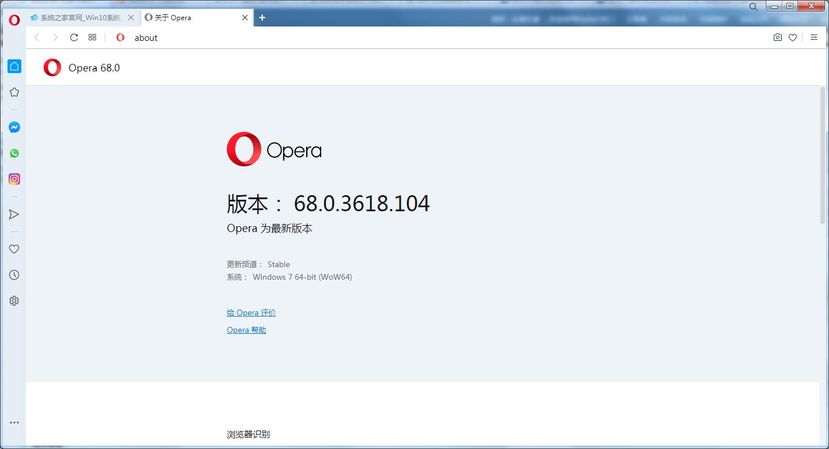Open the personal news heart icon in sidebar

[14, 249]
